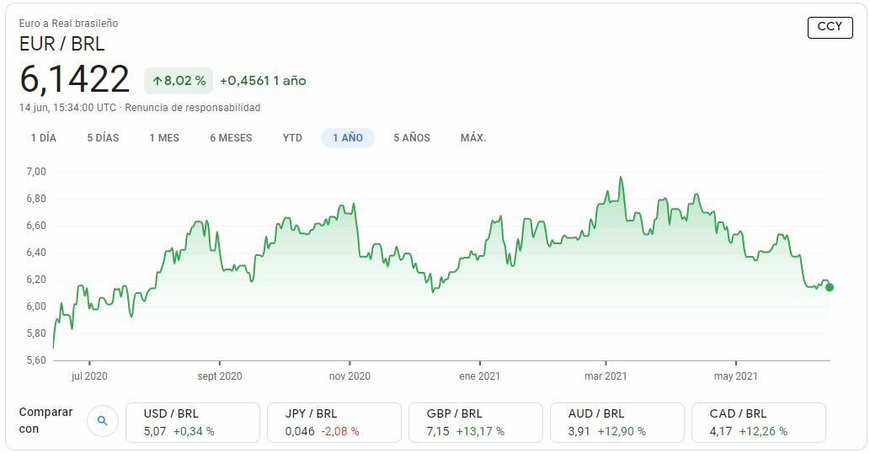The height and width of the screenshot is (453, 870).
Task: Switch to the 5 DÍAS range tab
Action: click(x=103, y=138)
